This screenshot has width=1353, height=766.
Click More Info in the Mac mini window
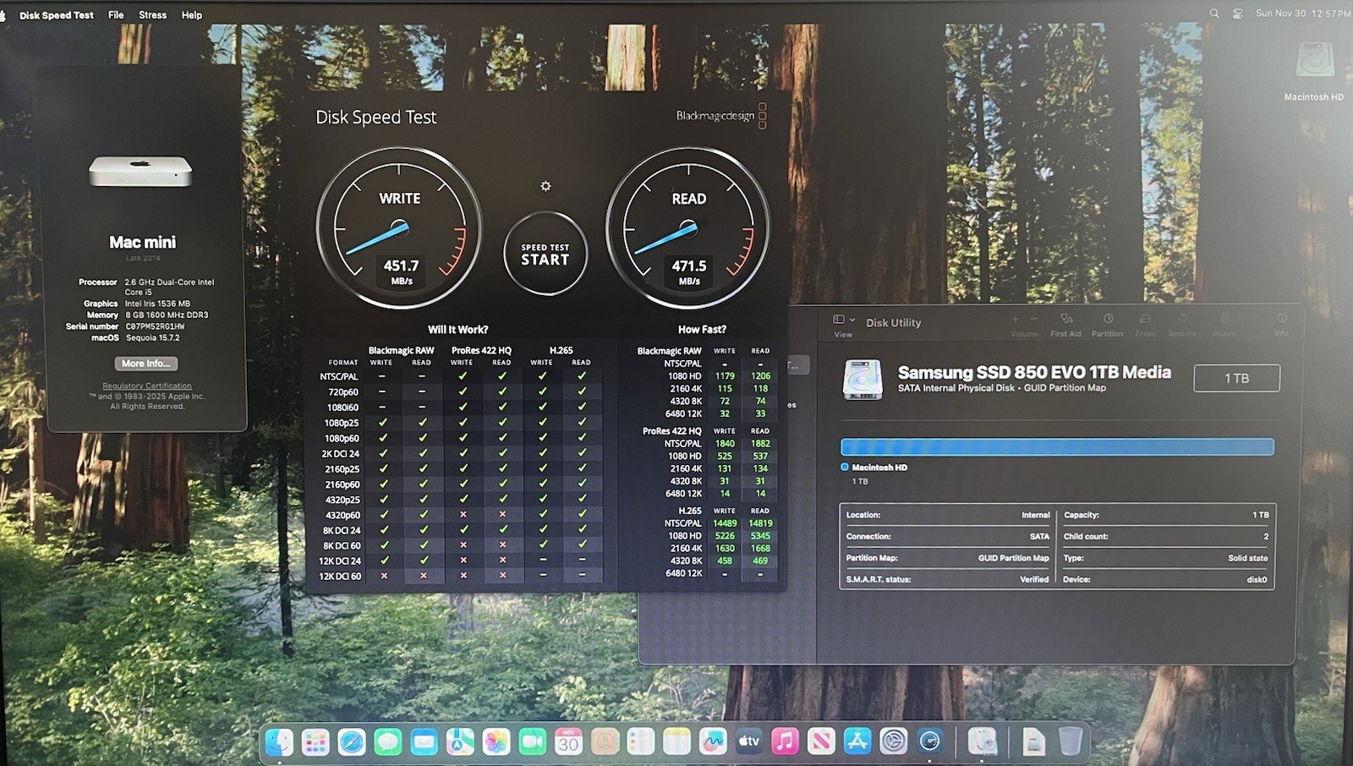[x=146, y=364]
